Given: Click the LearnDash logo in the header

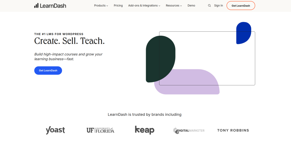Looking at the screenshot, I should pos(50,6).
